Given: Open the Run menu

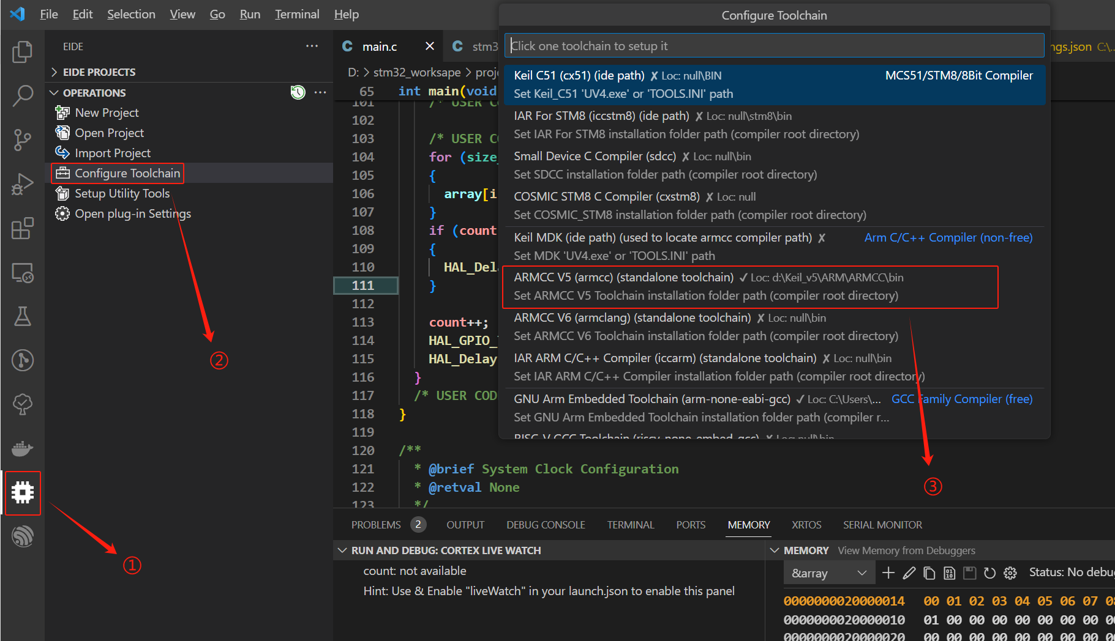Looking at the screenshot, I should click(x=250, y=14).
